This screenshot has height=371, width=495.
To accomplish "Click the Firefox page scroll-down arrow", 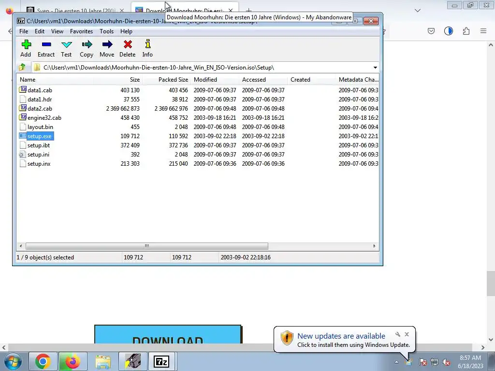I will 491,340.
